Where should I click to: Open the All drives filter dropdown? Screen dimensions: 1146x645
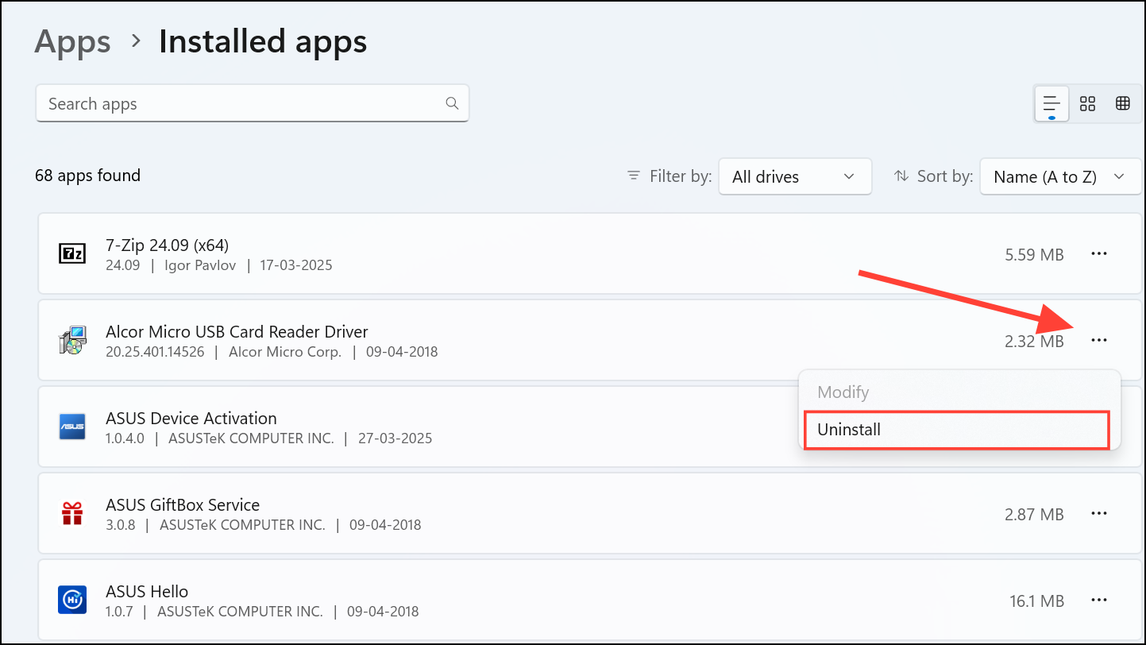click(795, 176)
